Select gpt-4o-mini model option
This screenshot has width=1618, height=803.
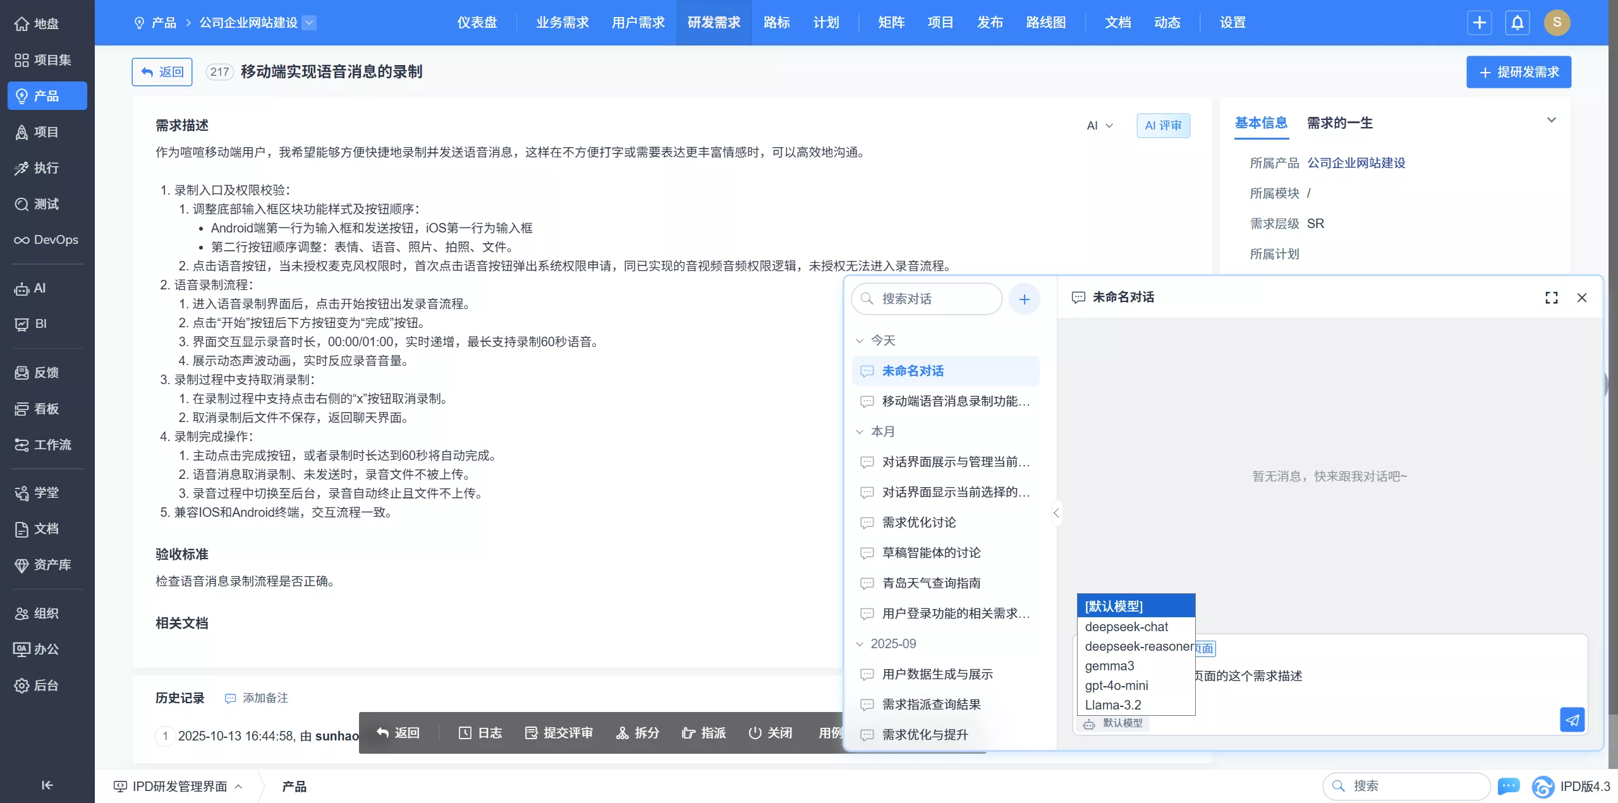1116,685
